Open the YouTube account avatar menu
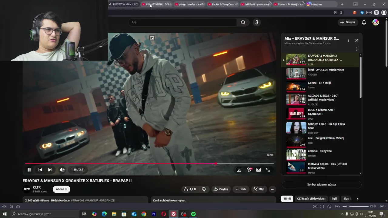Screen dimensions: 388x218 point(376,22)
